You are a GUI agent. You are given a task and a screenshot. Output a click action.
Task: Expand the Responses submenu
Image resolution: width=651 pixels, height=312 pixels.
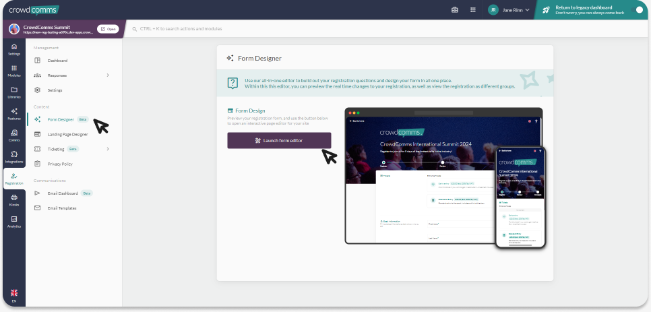coord(108,75)
